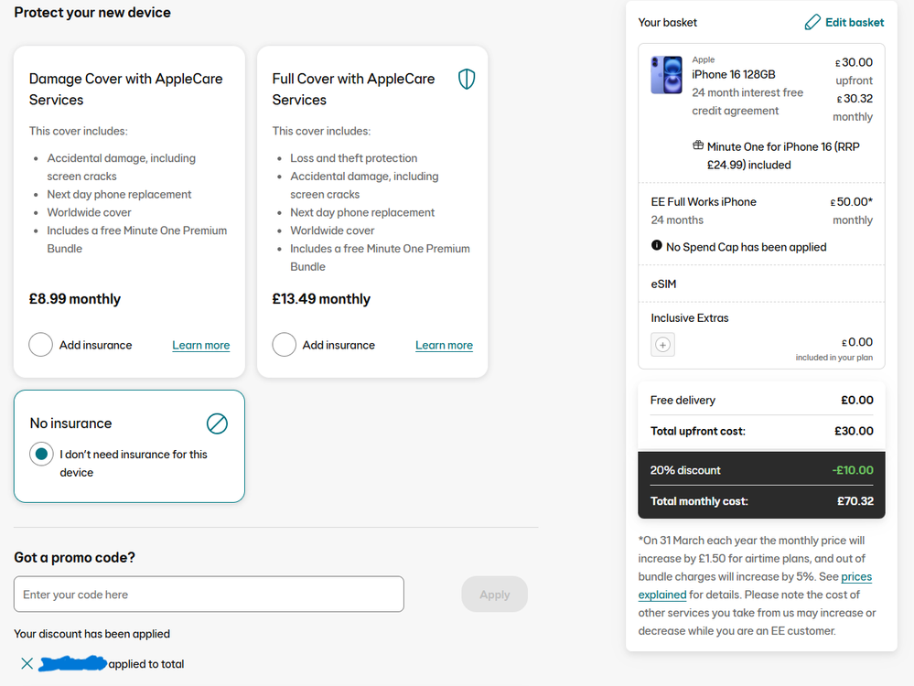
Task: Click the eSIM row in basket
Action: (761, 284)
